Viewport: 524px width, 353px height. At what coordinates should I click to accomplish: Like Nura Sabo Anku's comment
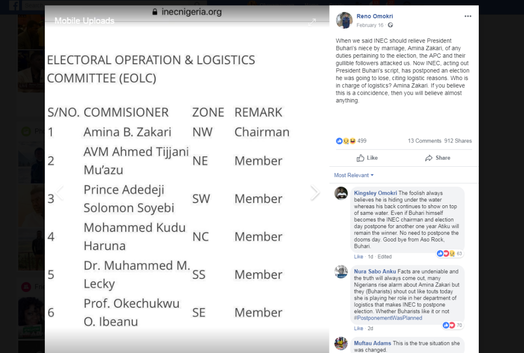[358, 328]
